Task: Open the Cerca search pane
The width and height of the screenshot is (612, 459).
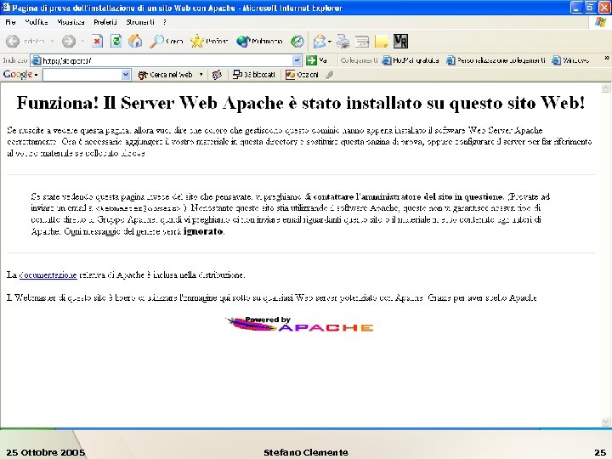Action: 167,41
